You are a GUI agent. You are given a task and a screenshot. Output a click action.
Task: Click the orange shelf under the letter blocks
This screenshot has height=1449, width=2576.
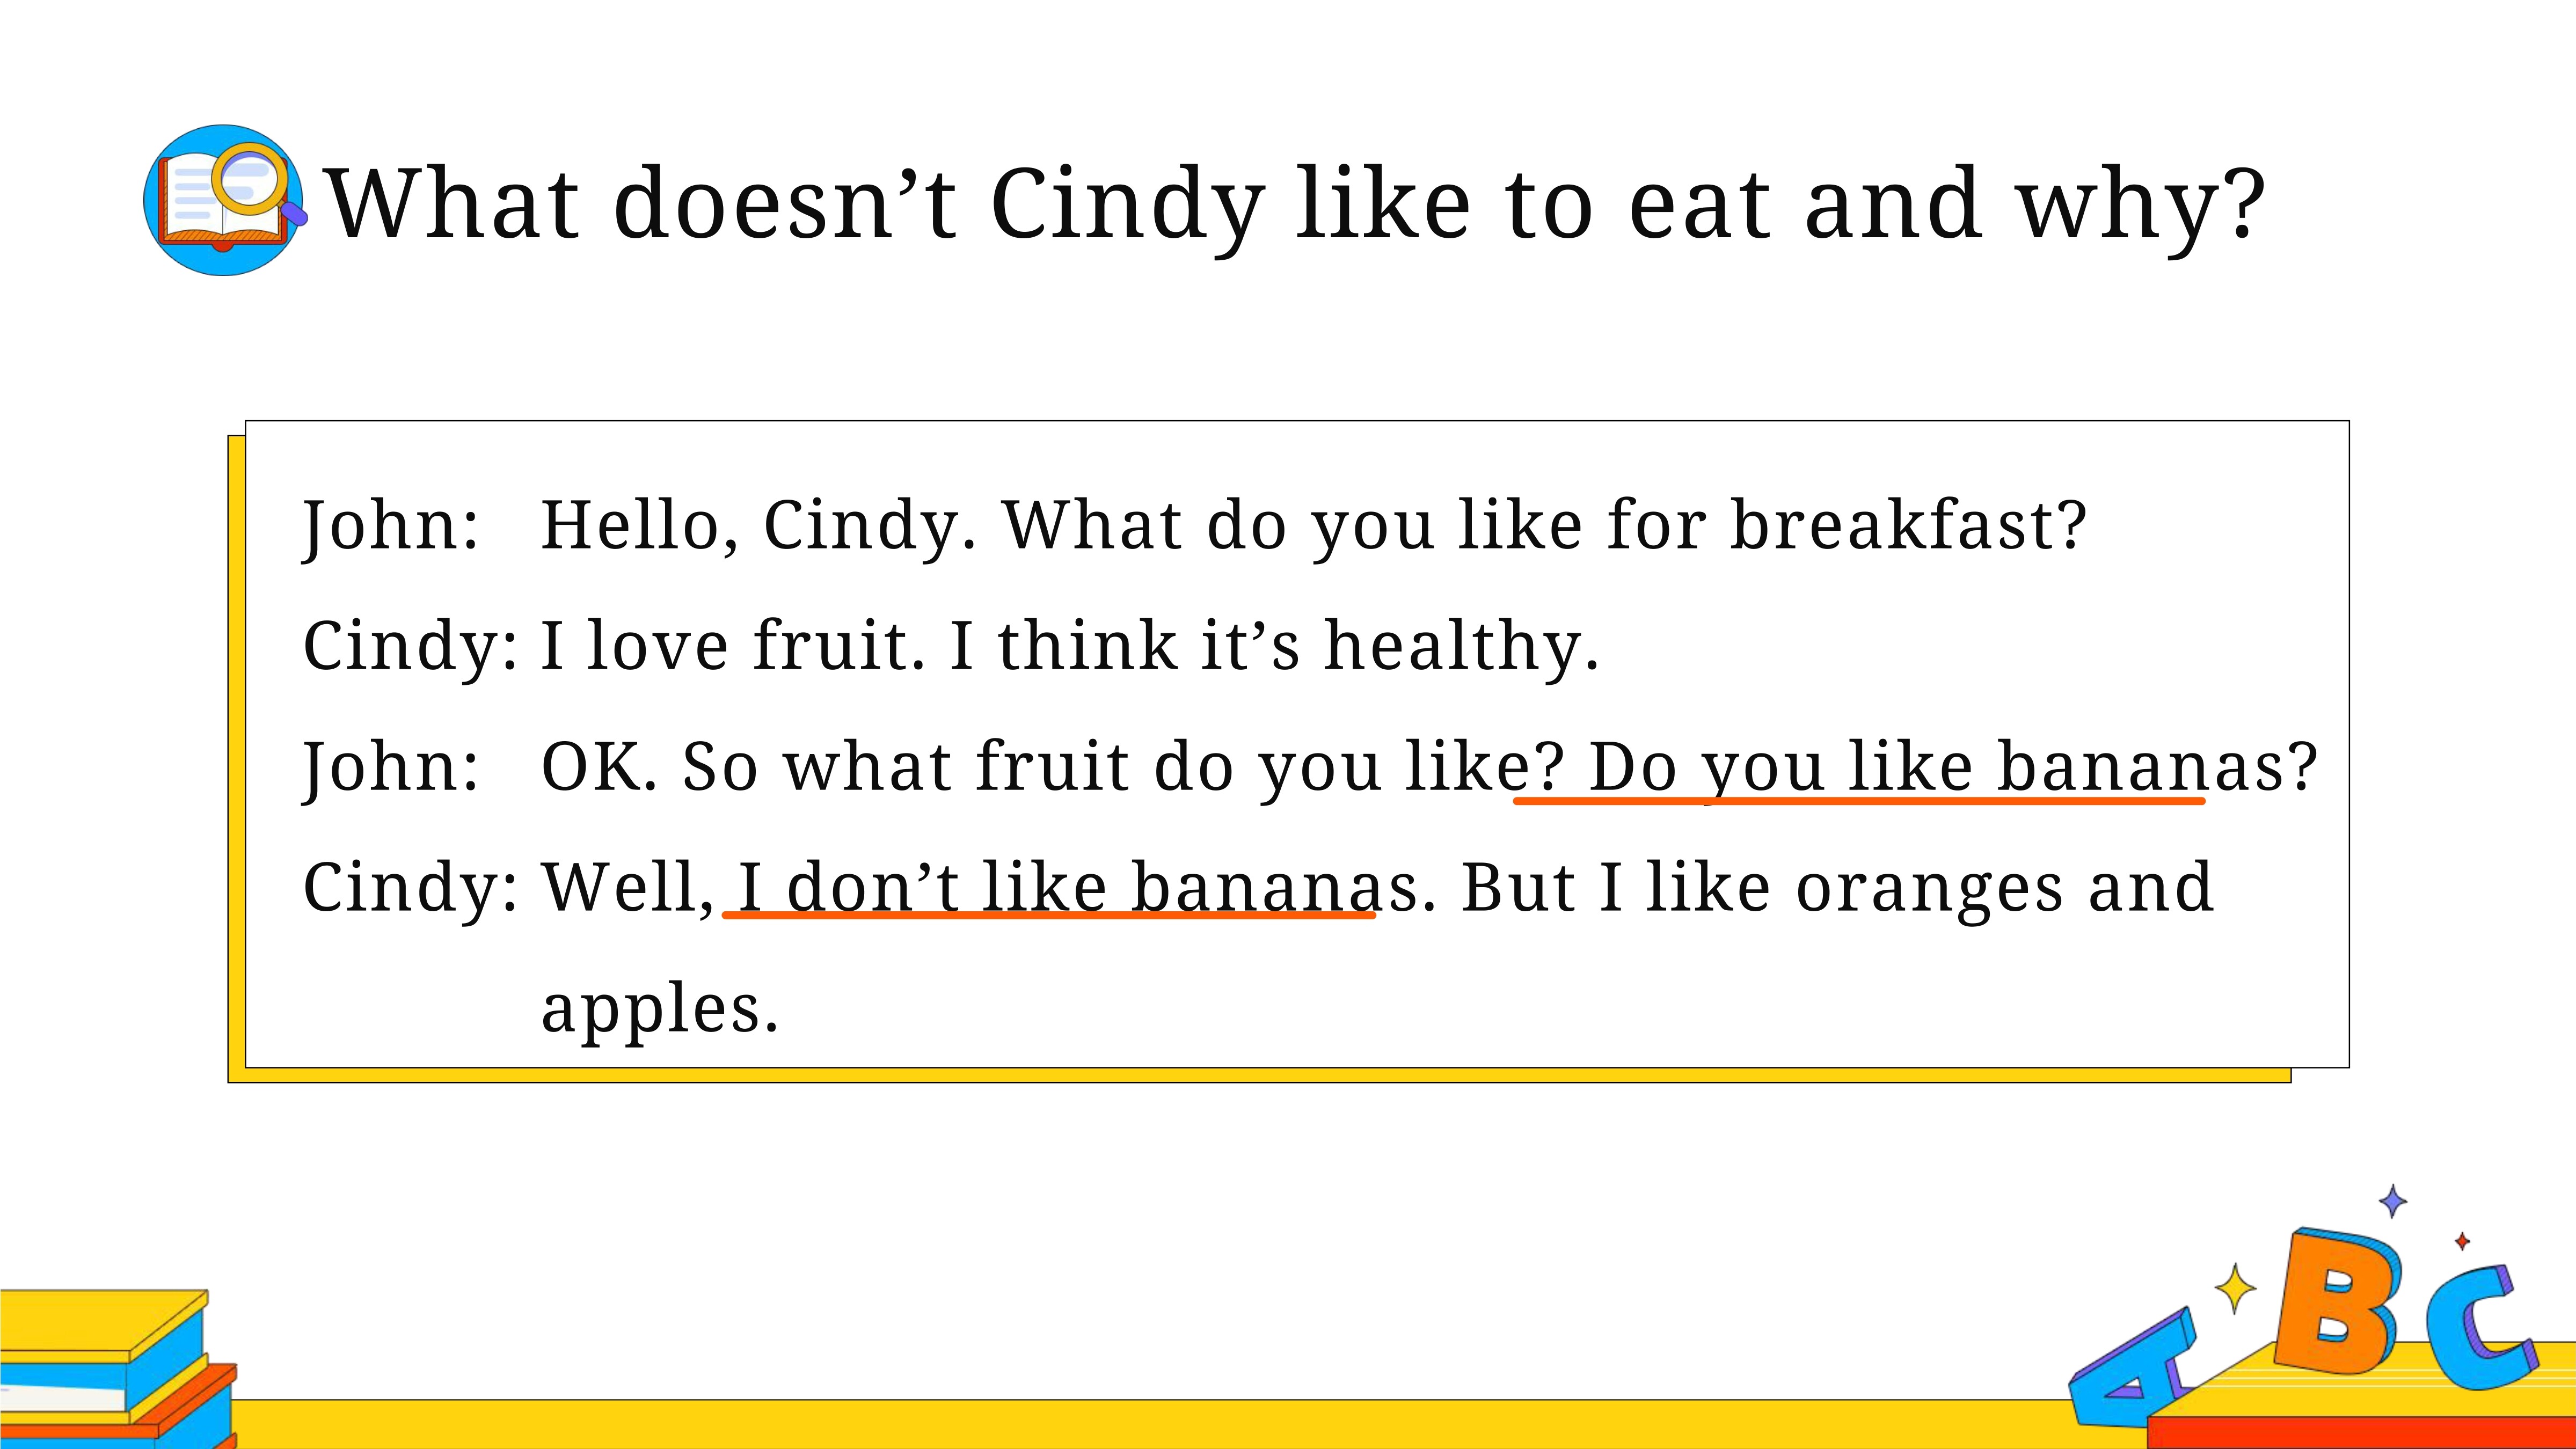(2361, 1432)
